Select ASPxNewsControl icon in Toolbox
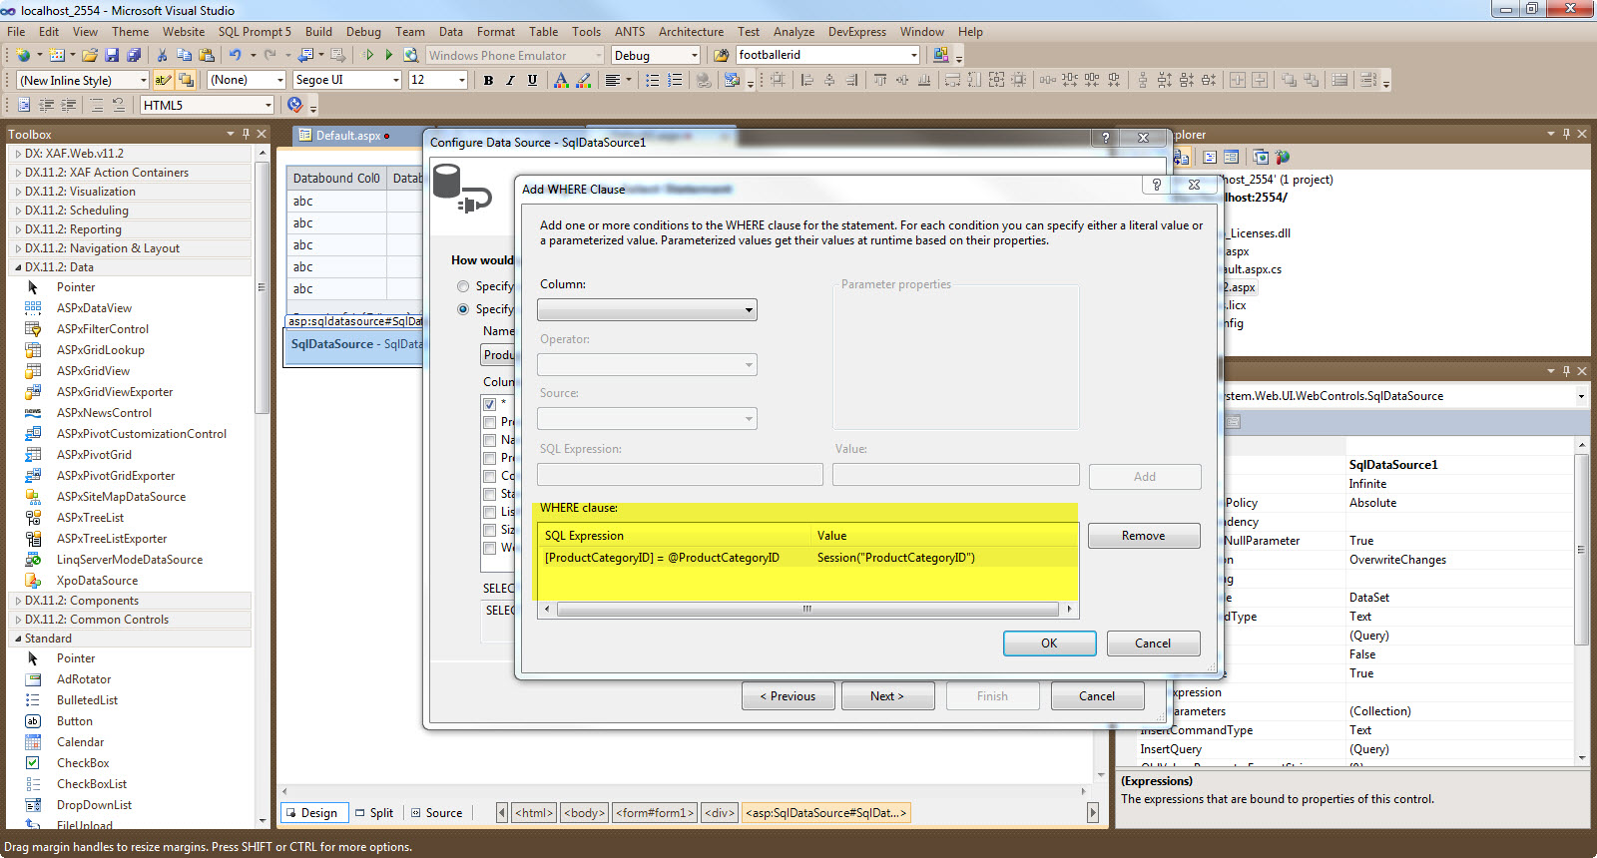The height and width of the screenshot is (858, 1597). click(x=33, y=413)
